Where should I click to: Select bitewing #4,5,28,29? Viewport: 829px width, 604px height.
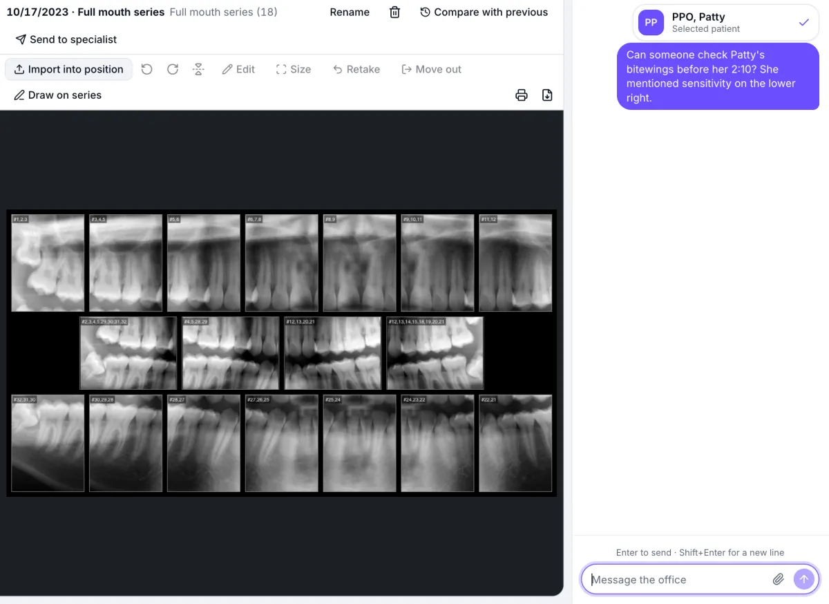[231, 353]
